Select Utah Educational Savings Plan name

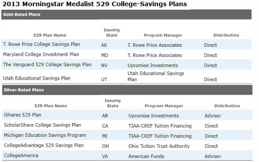coord(37,78)
